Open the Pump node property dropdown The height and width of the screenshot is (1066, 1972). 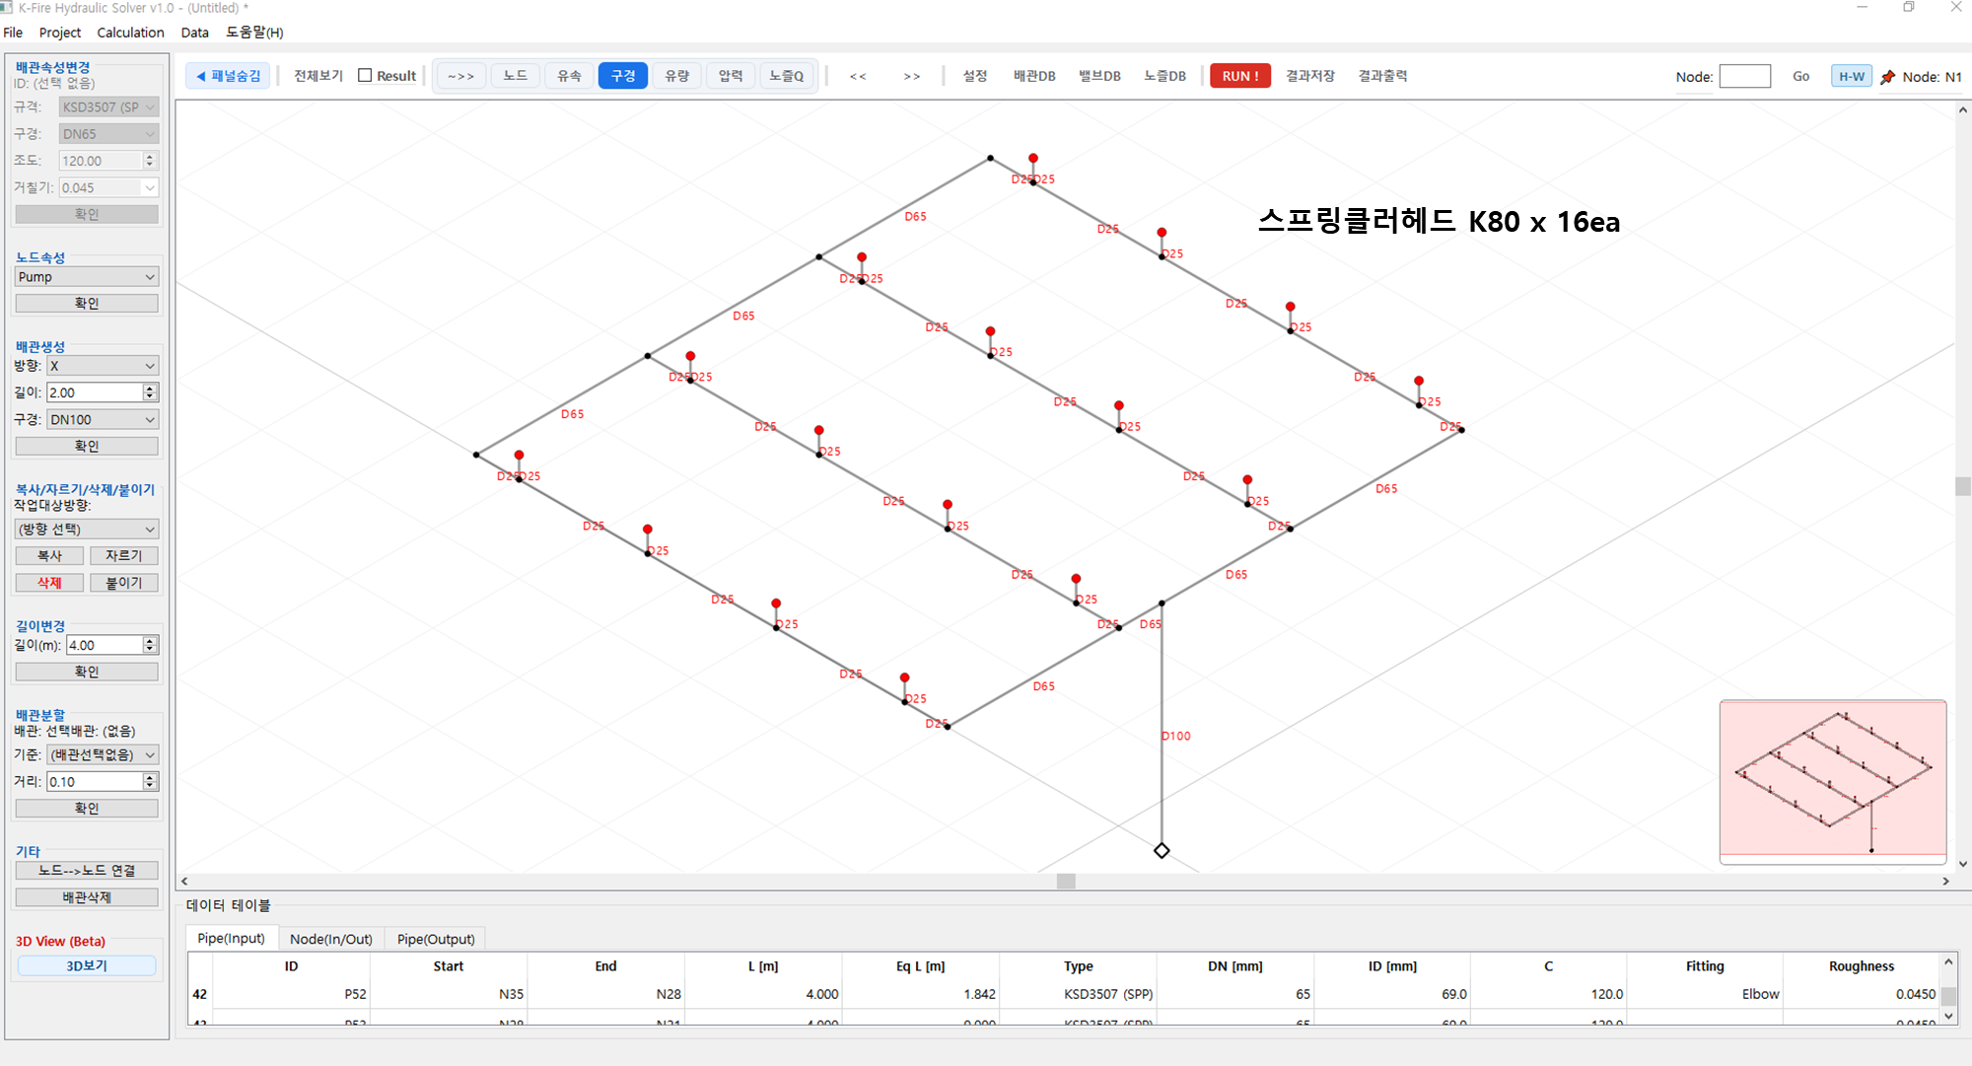[x=87, y=277]
